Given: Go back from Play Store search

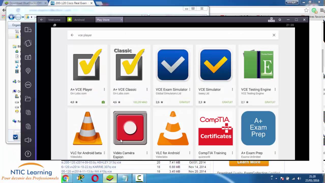Looking at the screenshot, I should click(72, 35).
